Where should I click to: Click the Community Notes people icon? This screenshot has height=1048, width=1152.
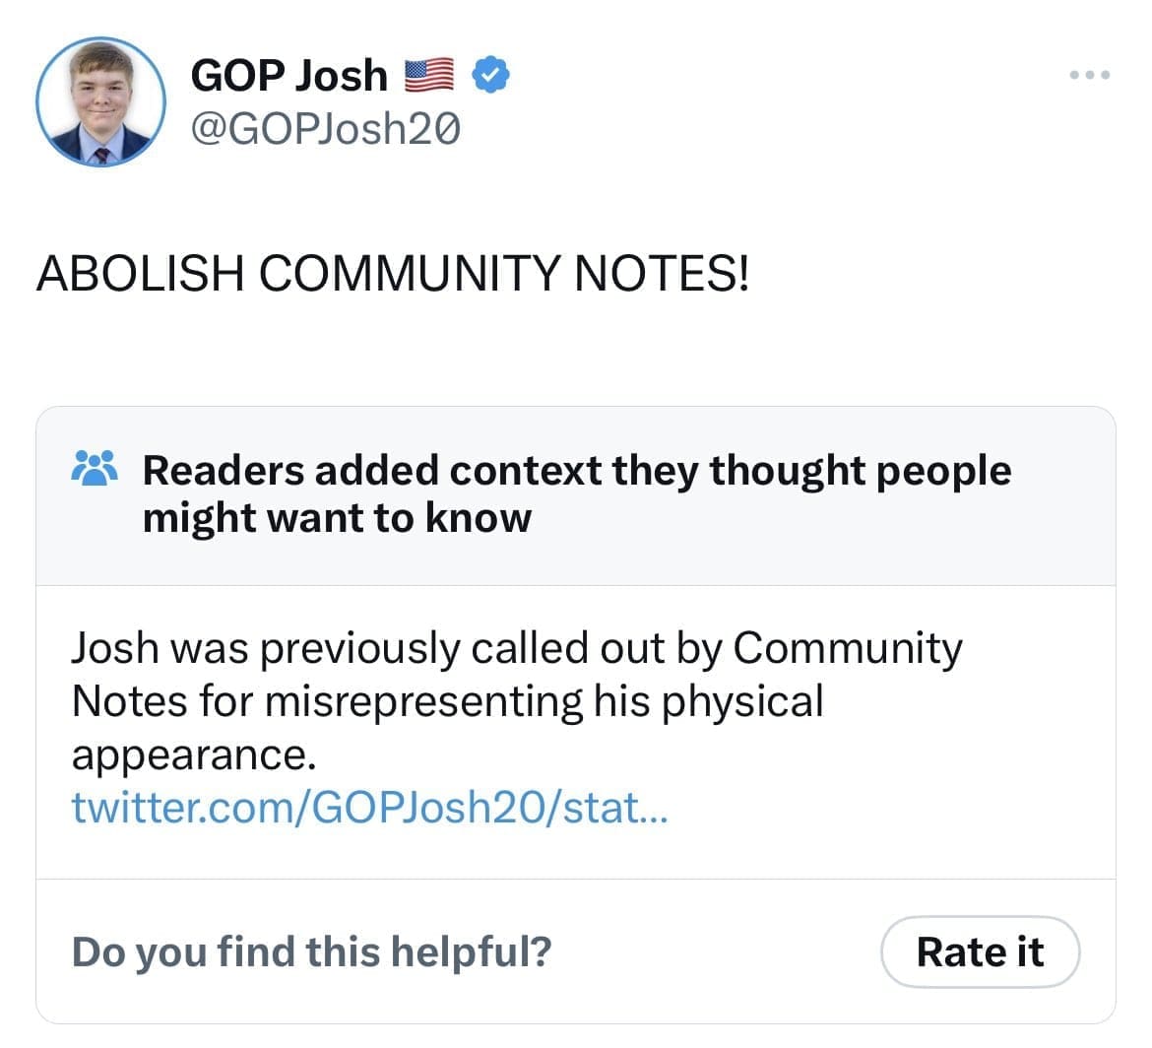click(95, 470)
